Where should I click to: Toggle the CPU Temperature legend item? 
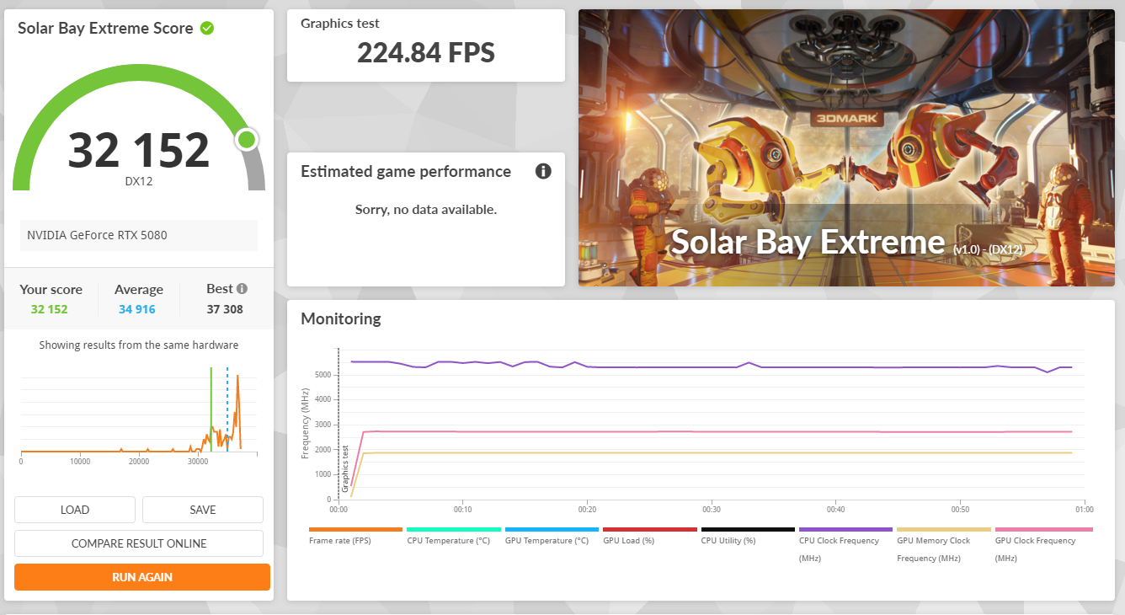click(448, 540)
